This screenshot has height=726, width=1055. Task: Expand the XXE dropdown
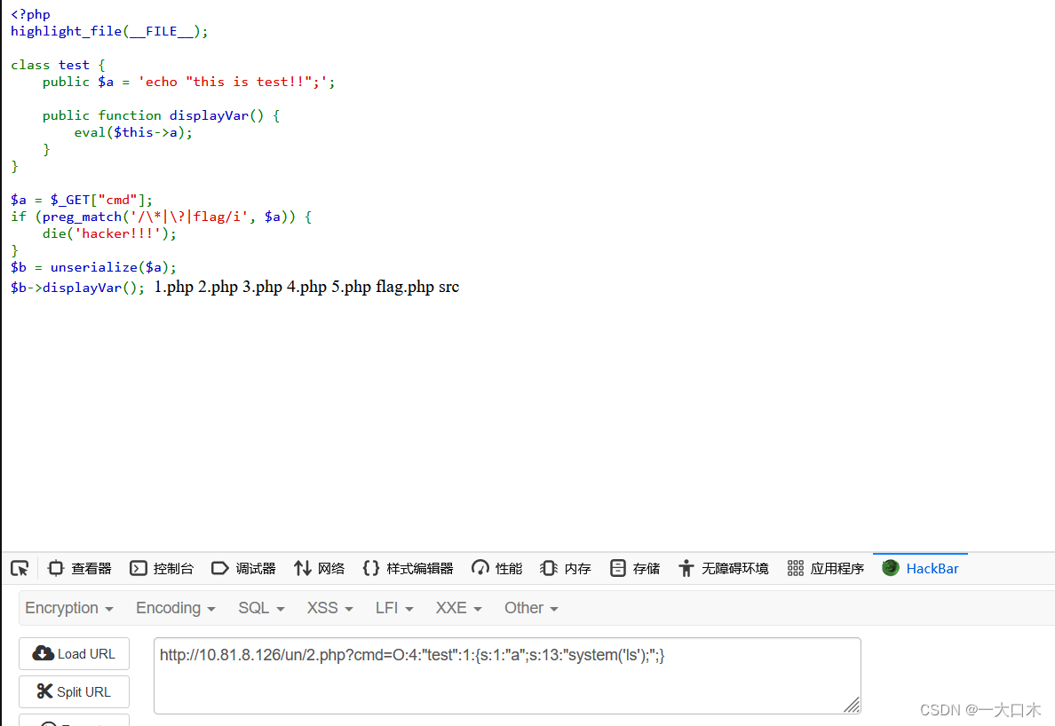coord(459,608)
